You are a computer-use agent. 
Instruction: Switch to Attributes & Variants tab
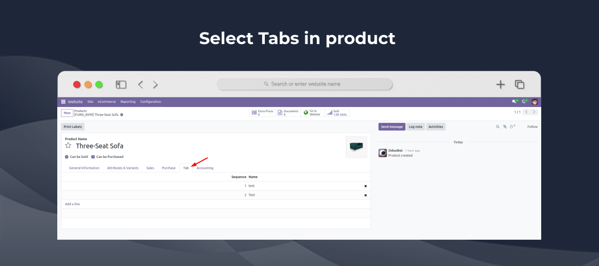[x=122, y=168]
